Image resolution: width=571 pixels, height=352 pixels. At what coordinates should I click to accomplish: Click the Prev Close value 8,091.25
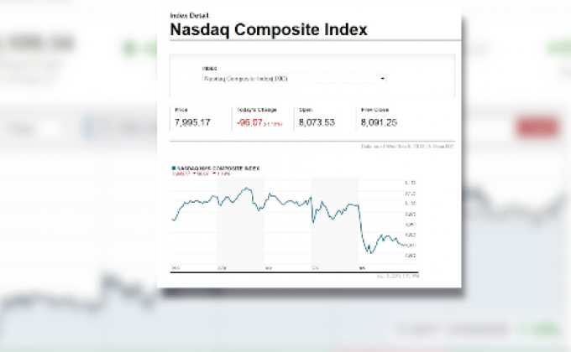click(x=379, y=122)
